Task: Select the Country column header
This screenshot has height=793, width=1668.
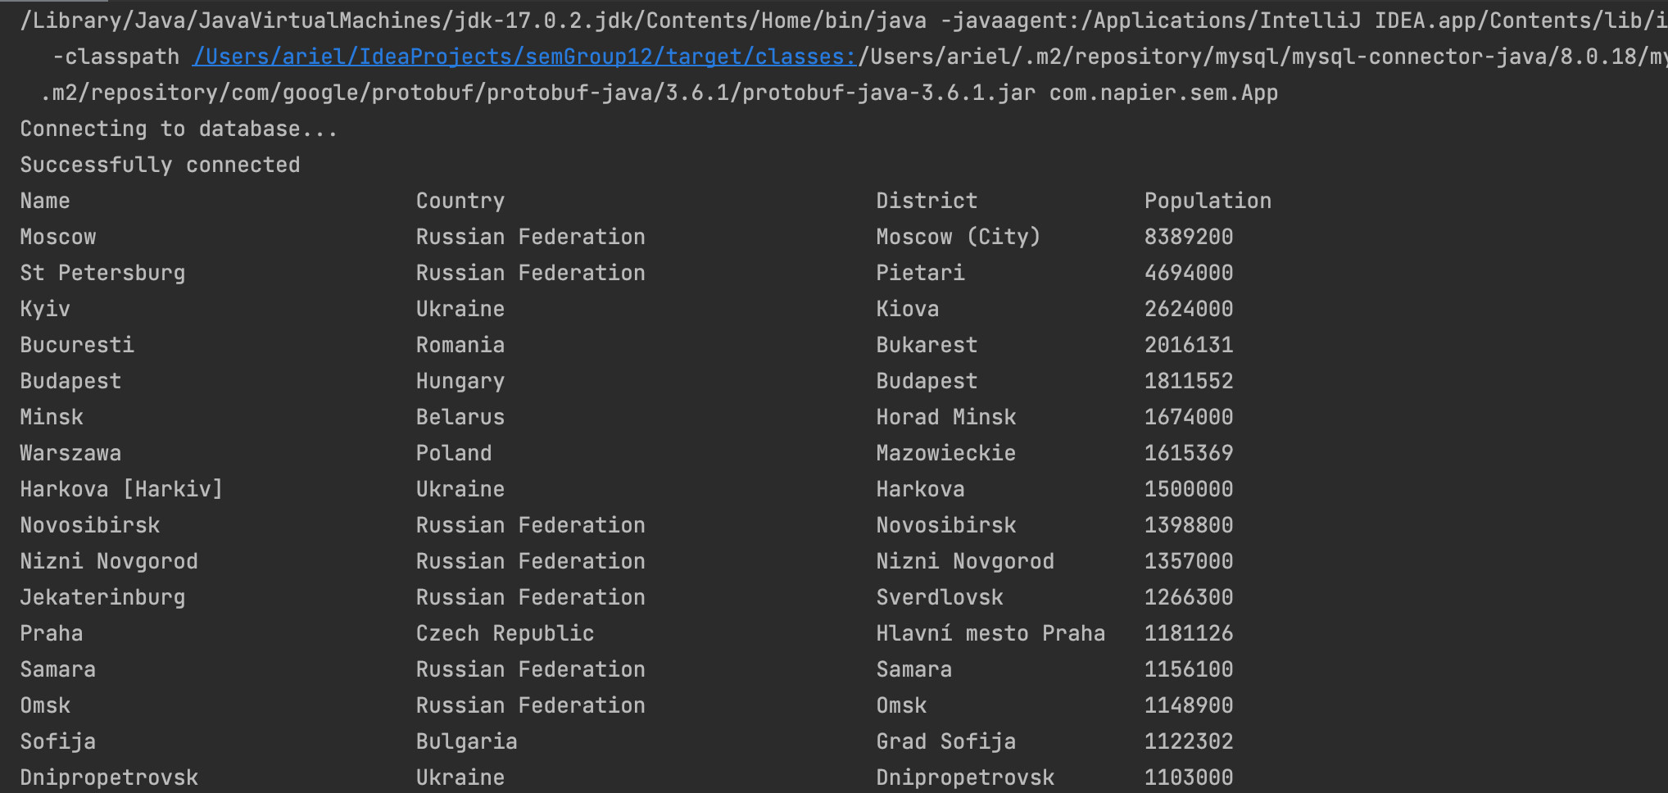Action: point(460,201)
